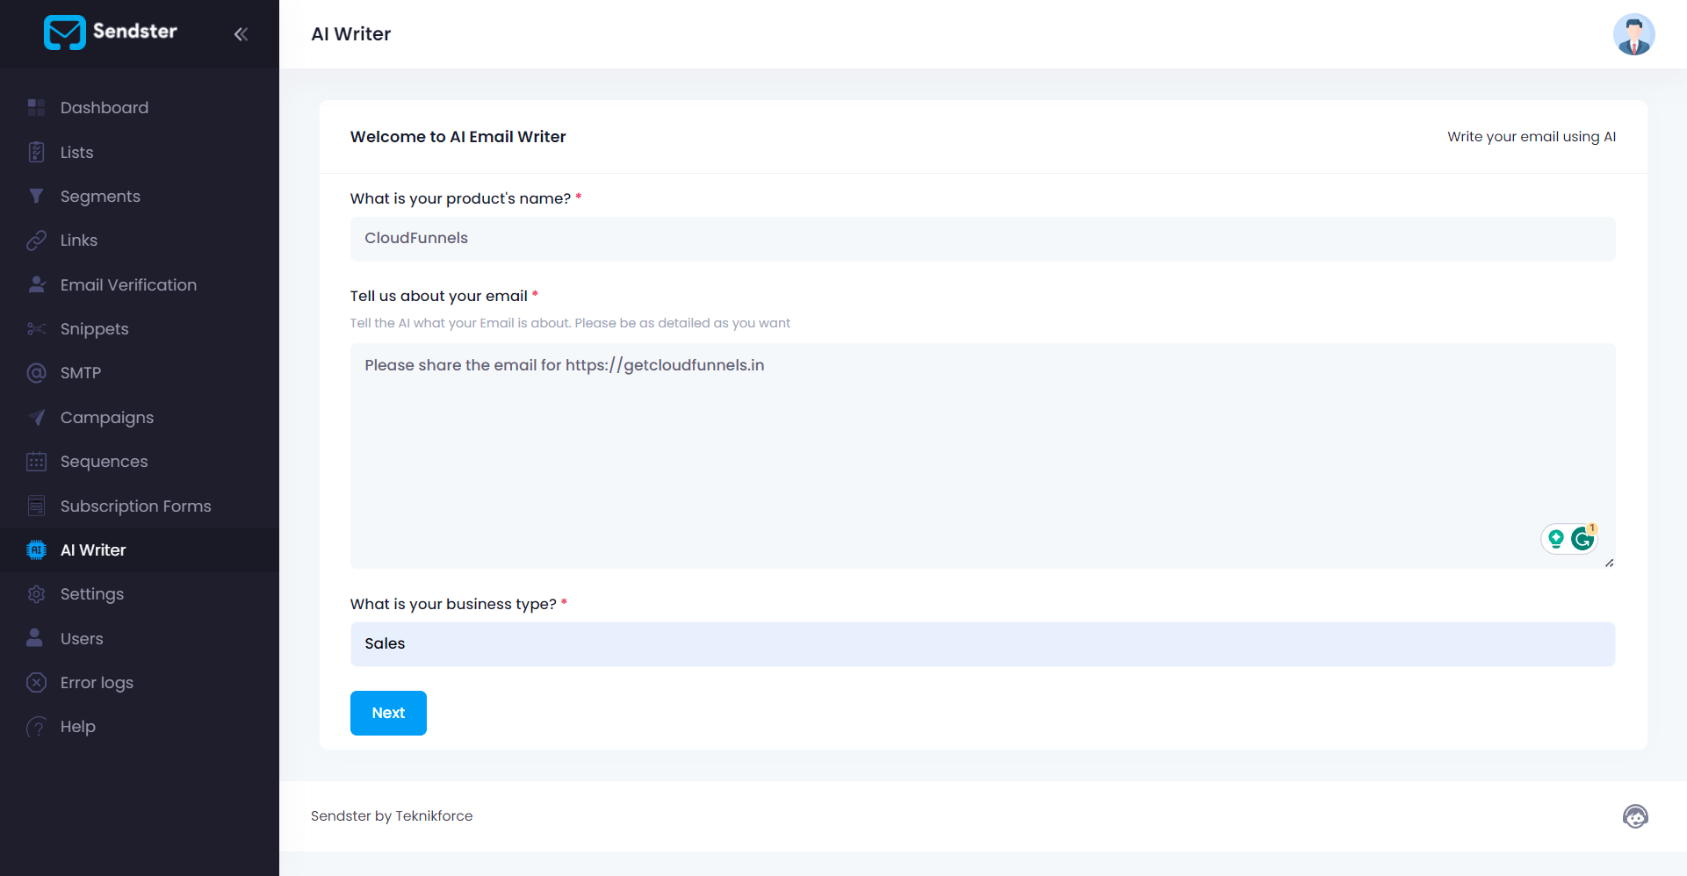Click the Campaigns paper plane icon

pos(36,417)
